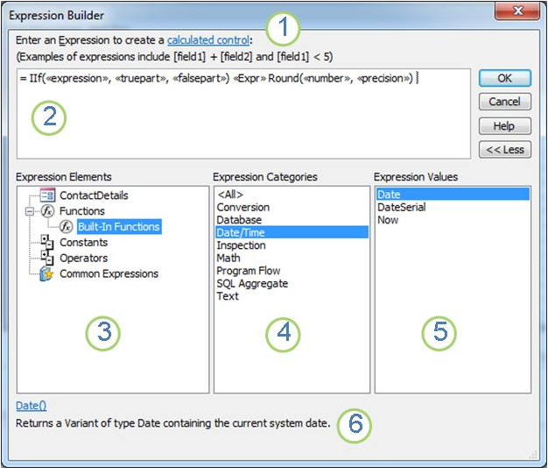Choose the Program Flow category
Screen dimensions: 548x468
click(292, 271)
